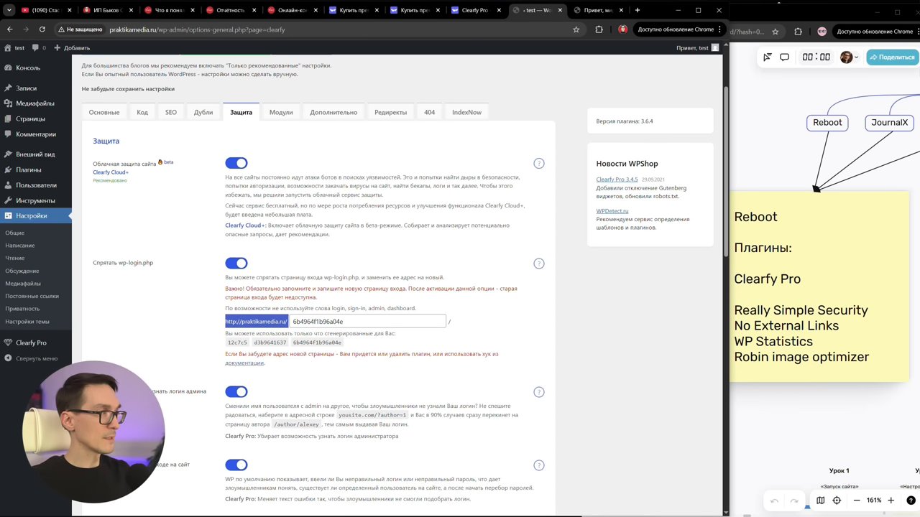Open the IndexNow tab
920x517 pixels.
click(x=466, y=112)
